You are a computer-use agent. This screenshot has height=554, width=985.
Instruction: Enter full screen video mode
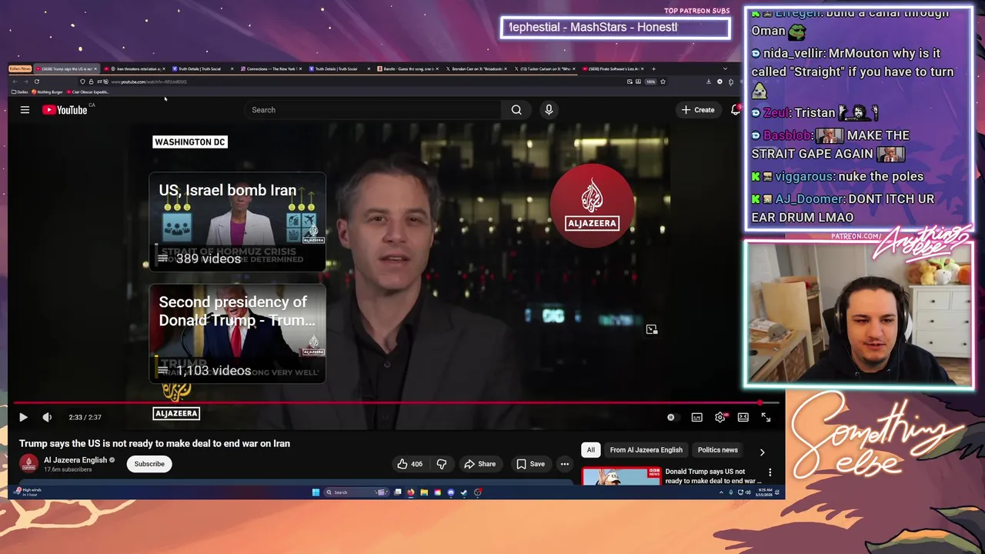tap(766, 417)
